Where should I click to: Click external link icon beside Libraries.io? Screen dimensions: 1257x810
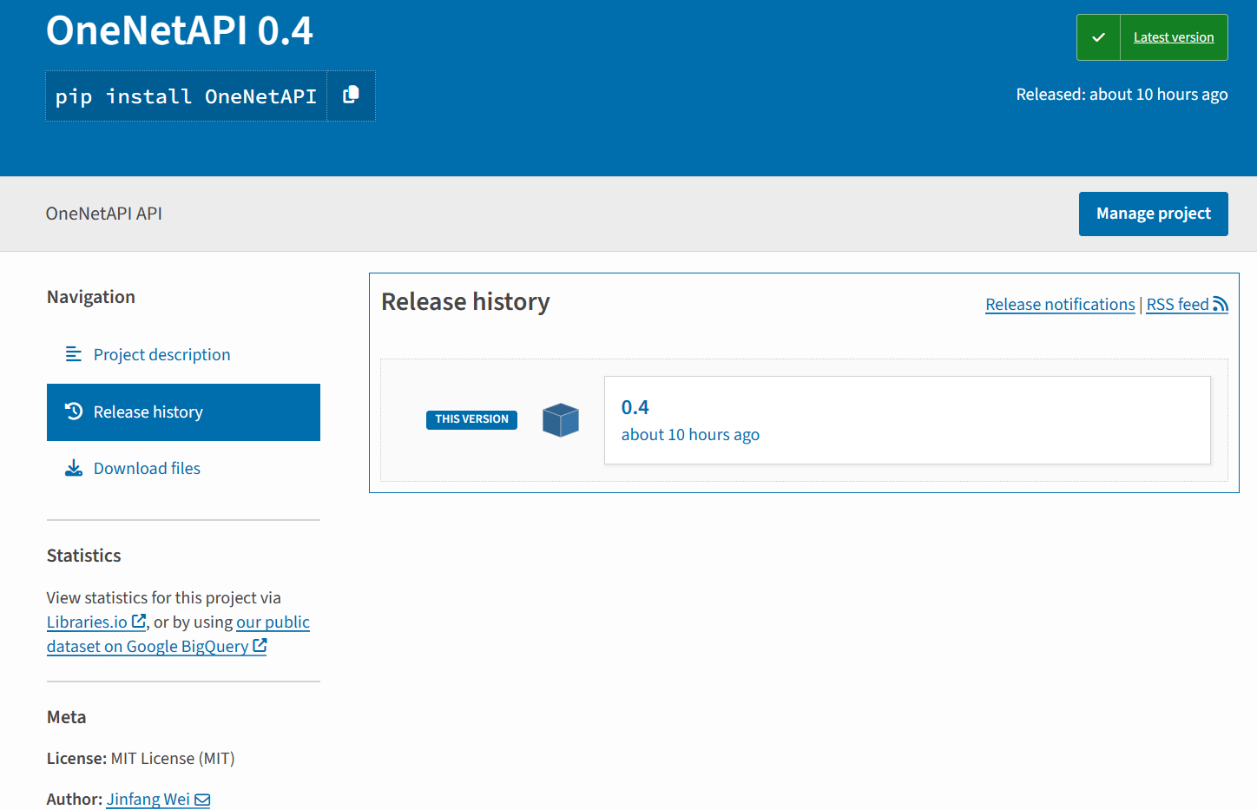(139, 622)
